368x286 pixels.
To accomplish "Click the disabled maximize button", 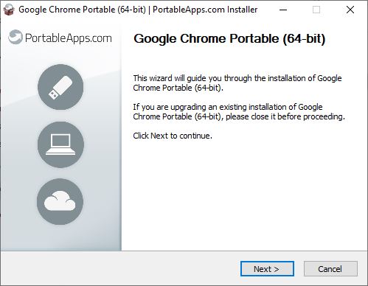I will 316,10.
